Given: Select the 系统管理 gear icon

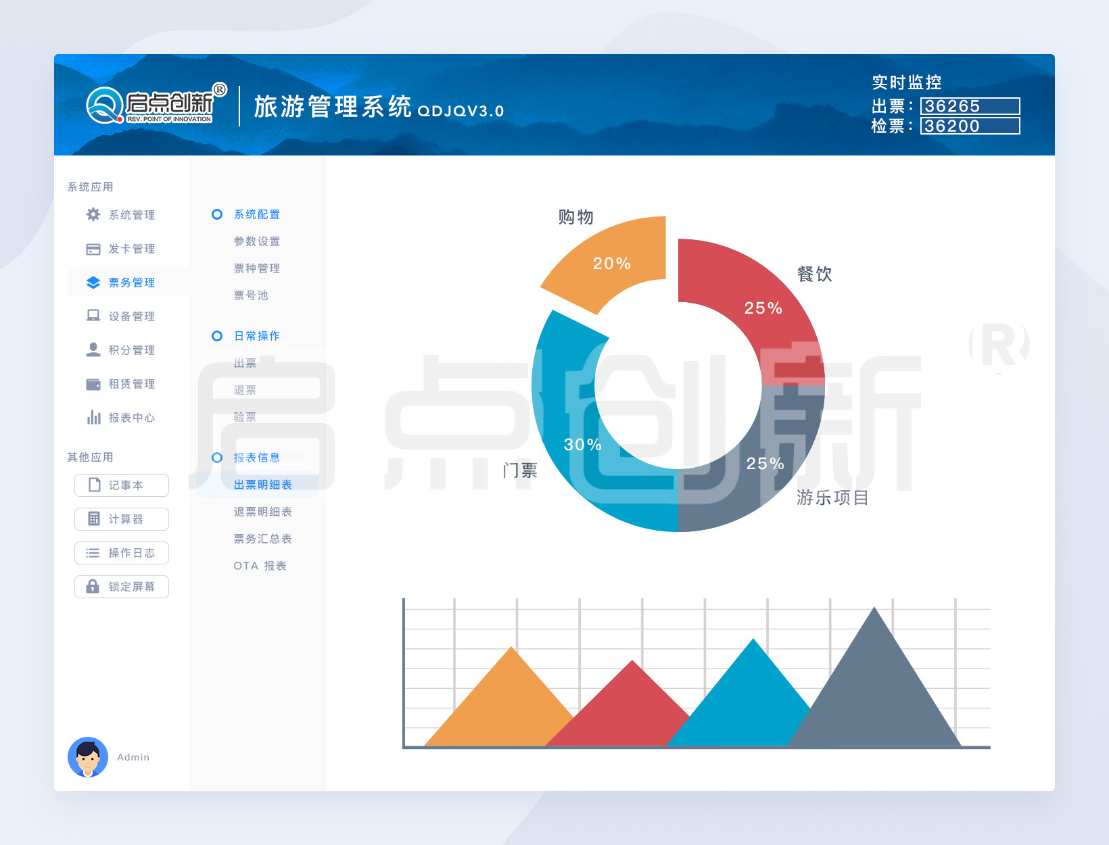Looking at the screenshot, I should pyautogui.click(x=92, y=215).
